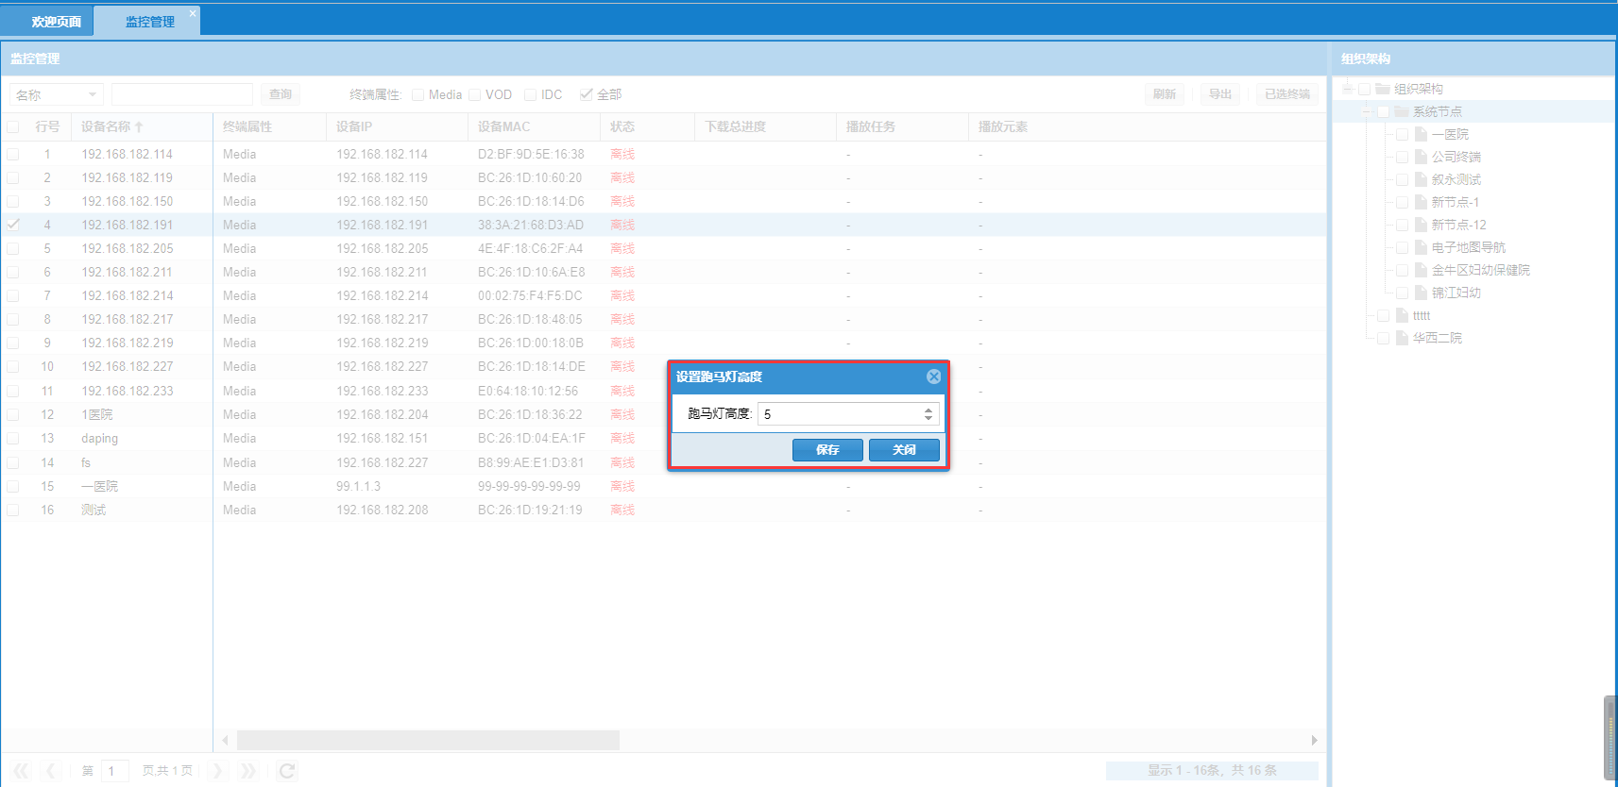Click the file icon of 新节点-1
1618x787 pixels.
pos(1420,202)
